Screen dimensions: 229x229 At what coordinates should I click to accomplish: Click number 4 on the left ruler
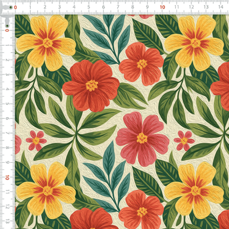coord(7,89)
